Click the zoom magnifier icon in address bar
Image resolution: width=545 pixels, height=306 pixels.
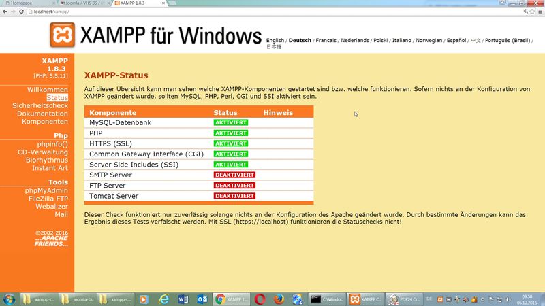click(525, 12)
